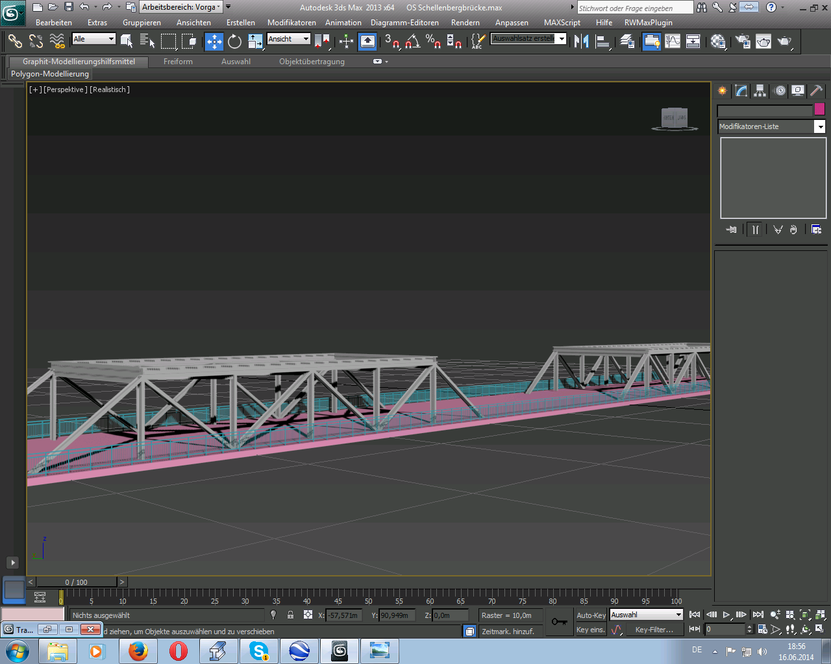Toggle the 3D snaps button

(391, 41)
